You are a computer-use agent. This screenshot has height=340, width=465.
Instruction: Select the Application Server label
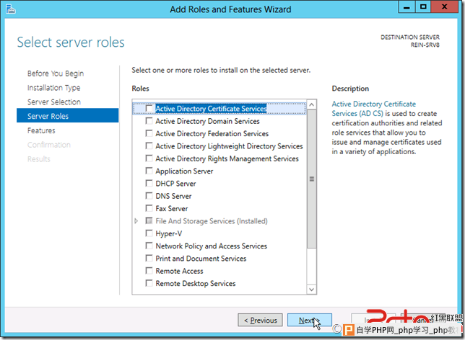click(184, 171)
